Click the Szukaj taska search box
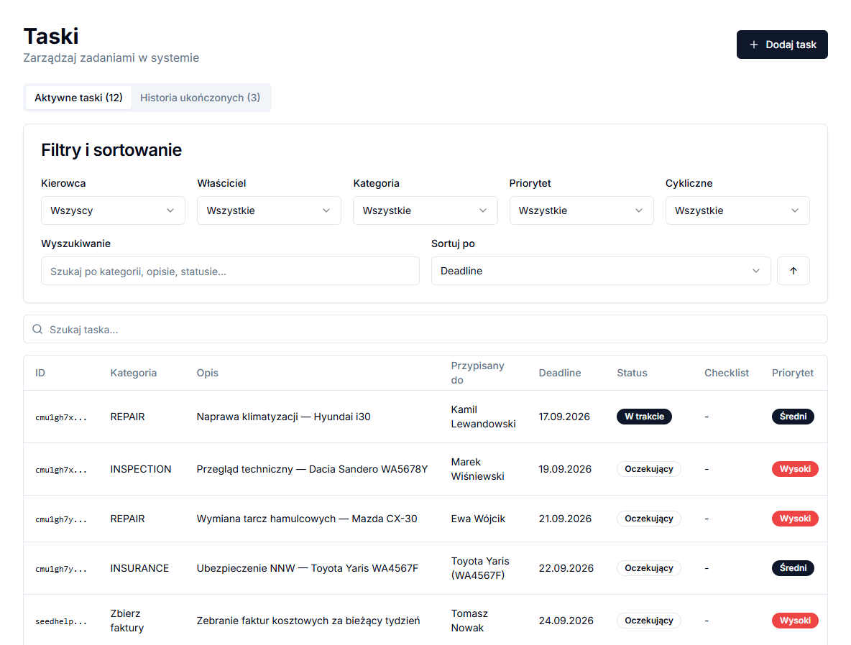This screenshot has width=851, height=645. coord(425,329)
